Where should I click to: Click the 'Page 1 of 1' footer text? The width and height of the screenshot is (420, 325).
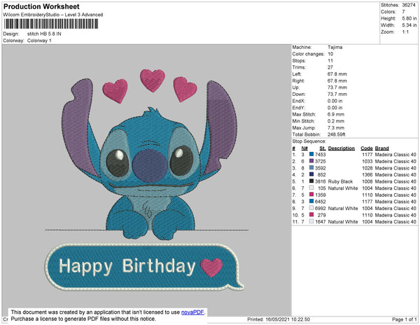point(405,319)
